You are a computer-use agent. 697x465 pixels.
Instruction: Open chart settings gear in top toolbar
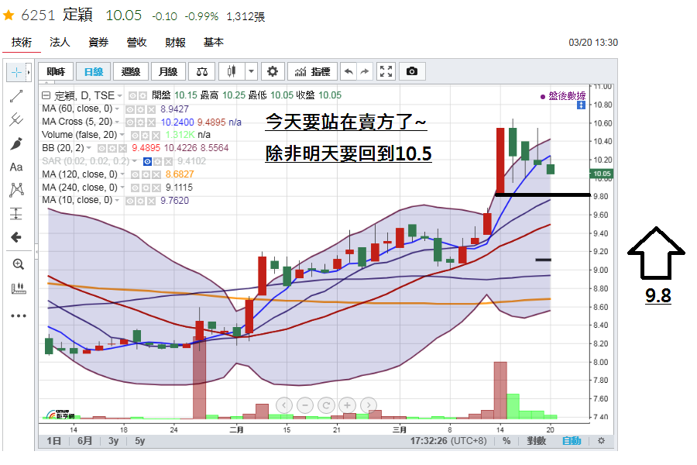point(272,71)
